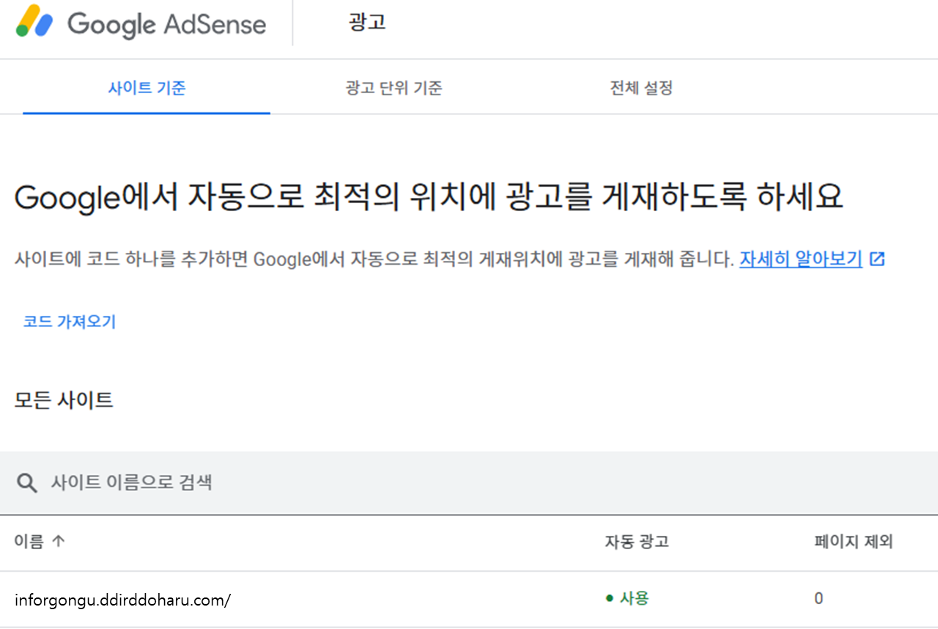Screen dimensions: 938x629
Task: Click the 사이트 이름으로 검색 search field
Action: click(x=133, y=483)
